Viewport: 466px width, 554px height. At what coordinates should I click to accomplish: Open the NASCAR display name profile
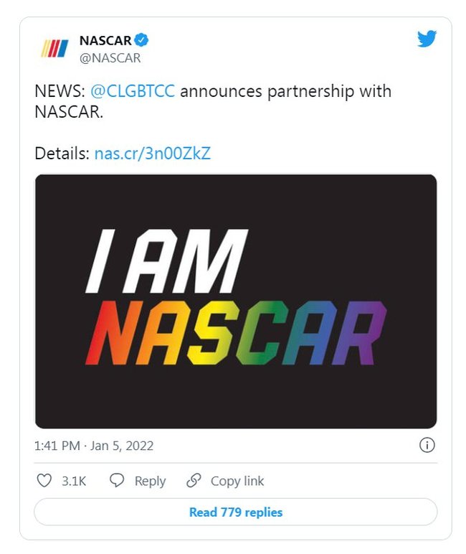105,41
